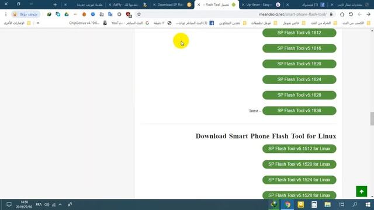Open the bookmark folder at the right end of the bar
Screen dimensions: 374x210
(356, 23)
